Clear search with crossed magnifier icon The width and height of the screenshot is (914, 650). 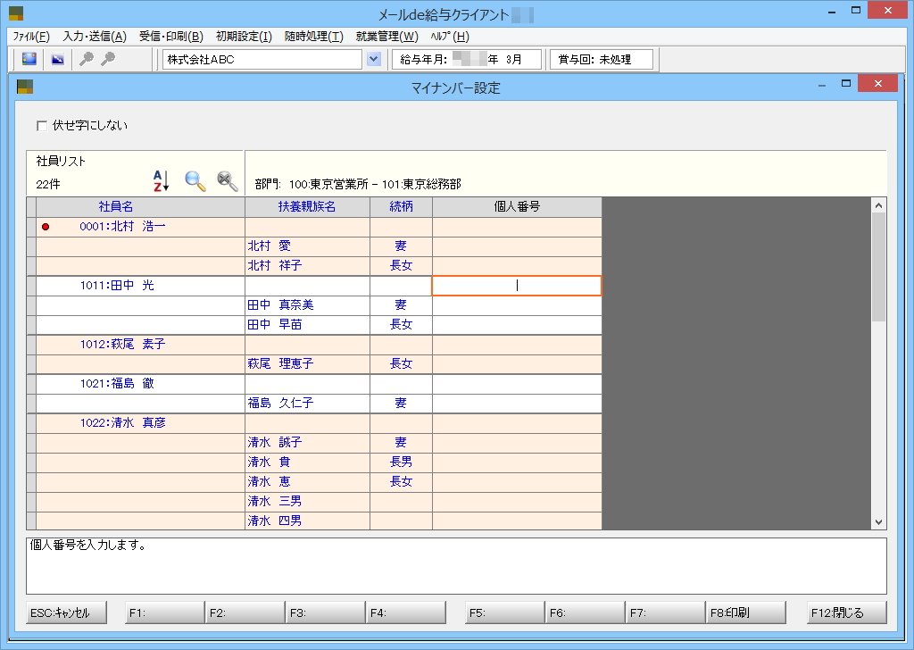[228, 181]
